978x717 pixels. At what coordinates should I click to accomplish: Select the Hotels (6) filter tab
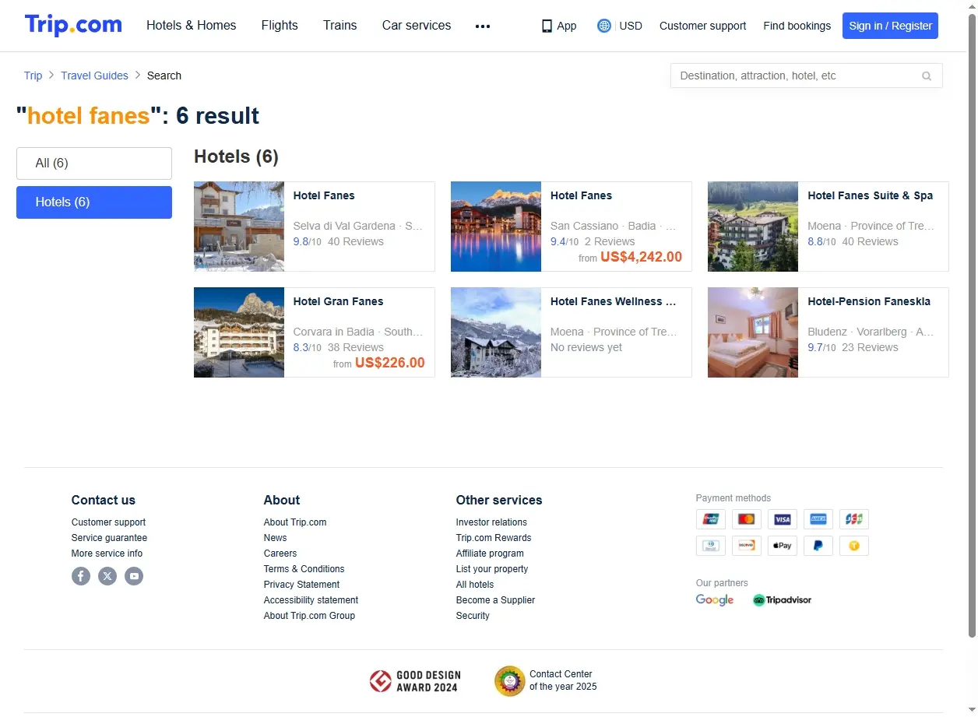point(94,202)
